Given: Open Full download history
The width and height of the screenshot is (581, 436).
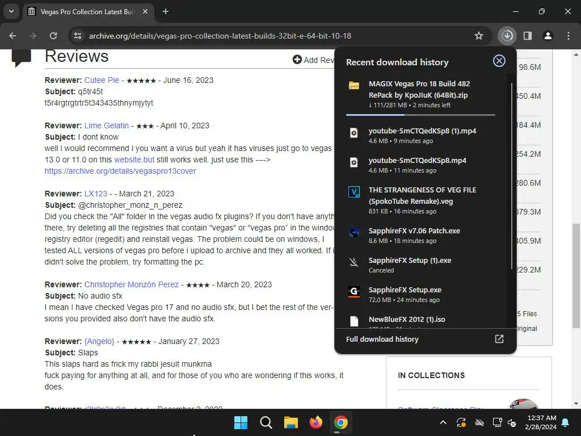Looking at the screenshot, I should 425,339.
